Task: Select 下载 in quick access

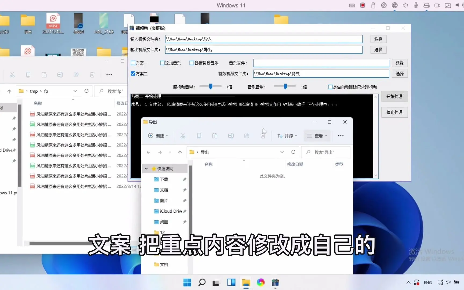Action: [x=164, y=179]
